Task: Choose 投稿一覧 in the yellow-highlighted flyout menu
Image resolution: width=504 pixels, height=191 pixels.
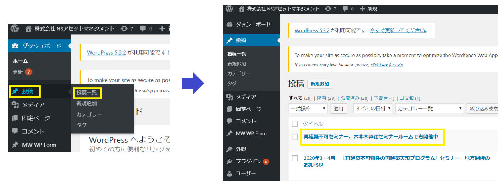Action: click(x=87, y=93)
